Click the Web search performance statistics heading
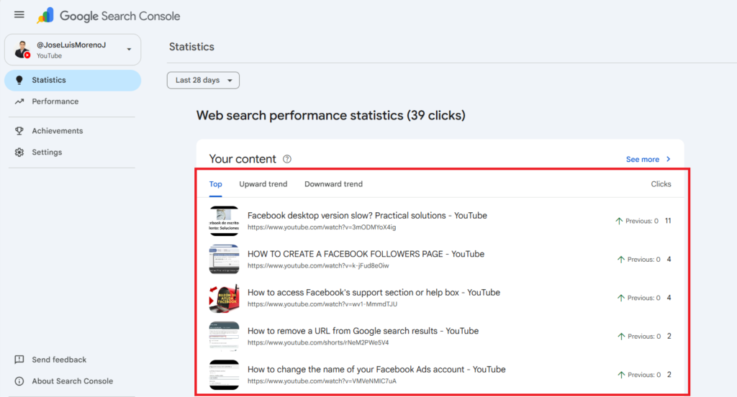 pyautogui.click(x=331, y=116)
